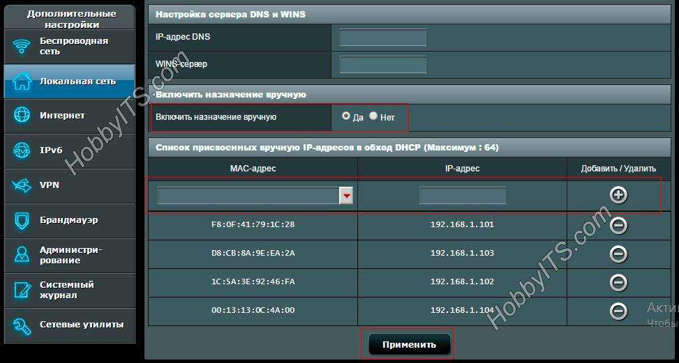Click the VPN arrows icon

(22, 185)
